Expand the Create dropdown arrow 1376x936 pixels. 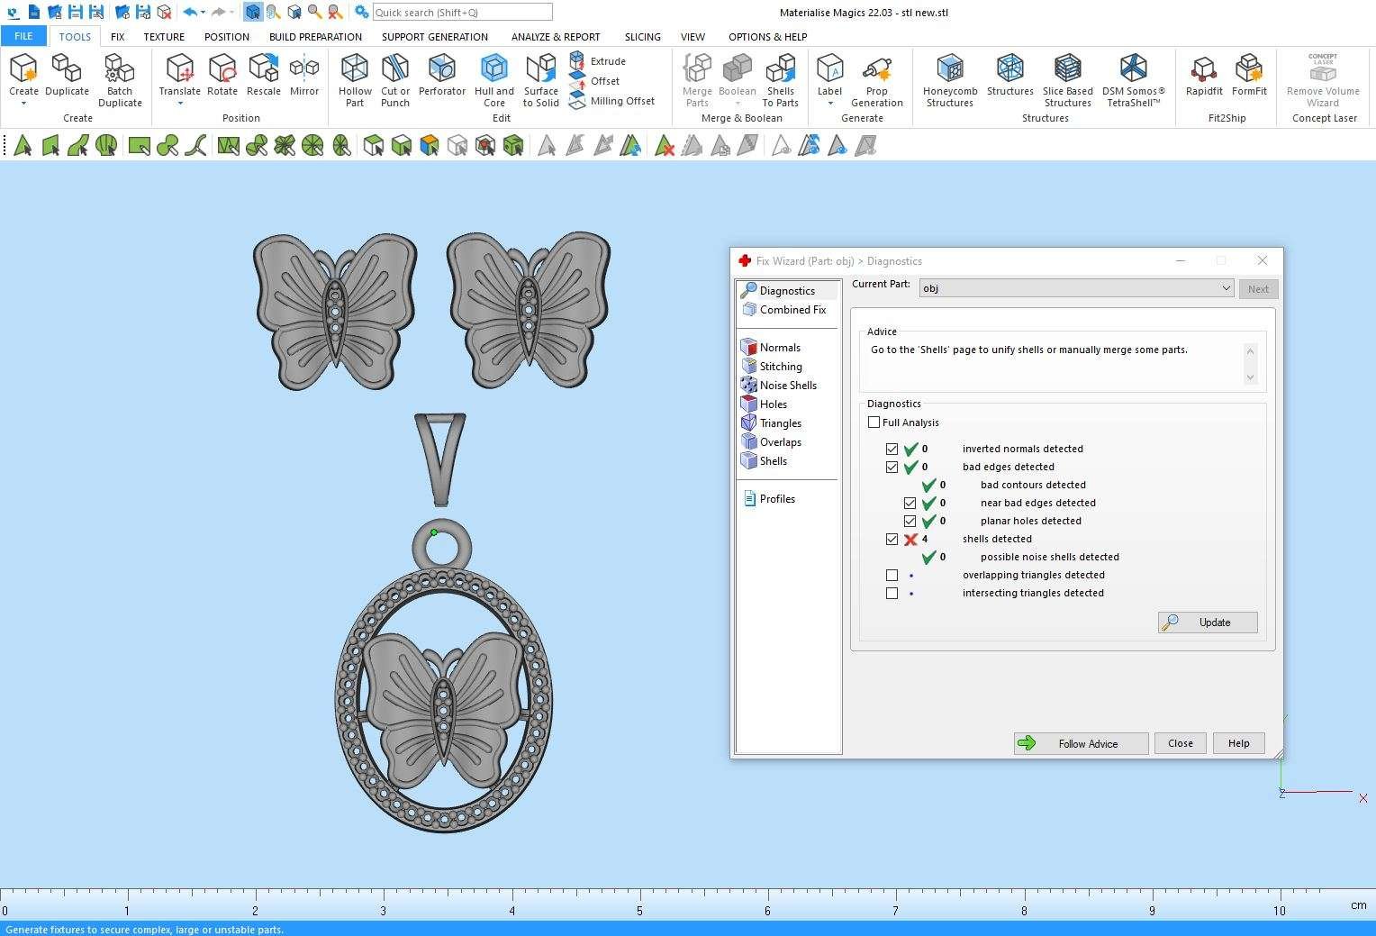tap(23, 104)
